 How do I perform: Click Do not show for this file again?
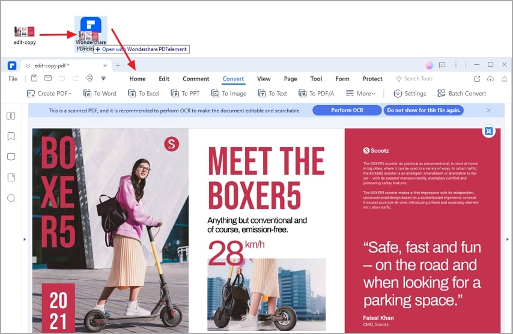tap(423, 111)
